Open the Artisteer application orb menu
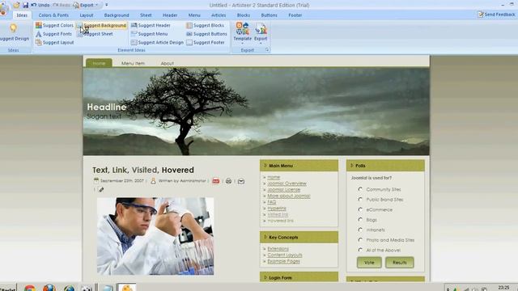 coord(4,8)
